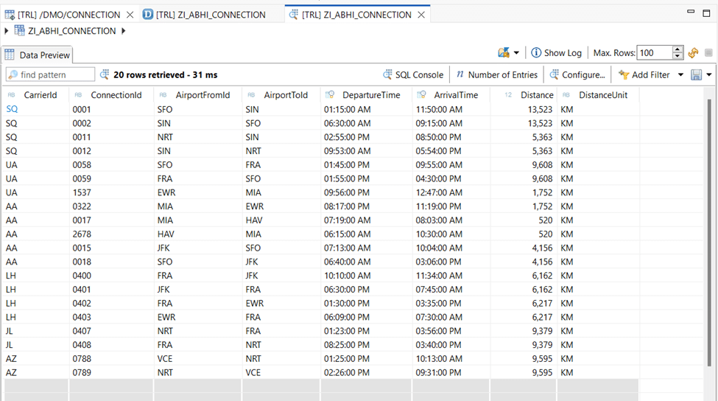This screenshot has width=718, height=401.
Task: Increase Max. Rows using the up stepper
Action: (x=677, y=49)
